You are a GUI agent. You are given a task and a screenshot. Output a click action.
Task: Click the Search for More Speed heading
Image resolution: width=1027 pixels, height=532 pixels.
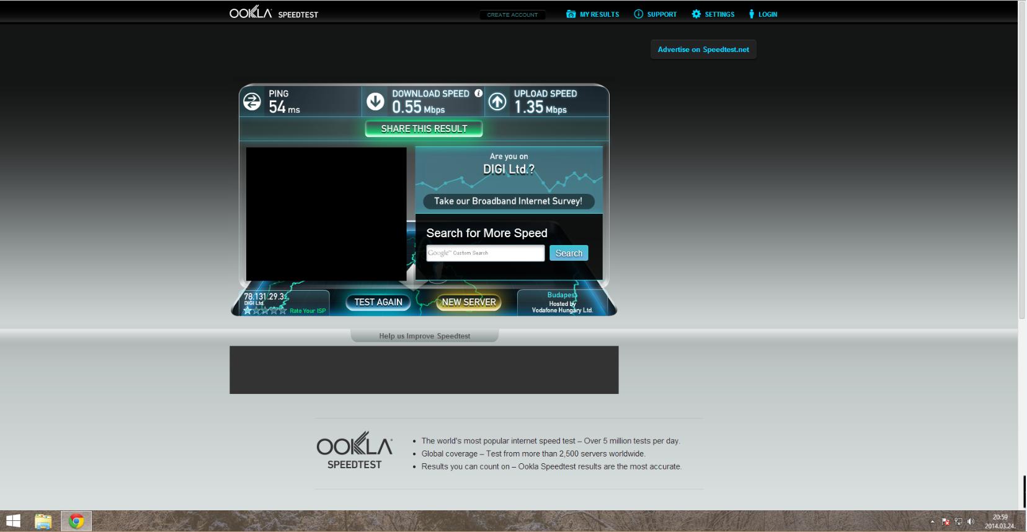pyautogui.click(x=487, y=233)
